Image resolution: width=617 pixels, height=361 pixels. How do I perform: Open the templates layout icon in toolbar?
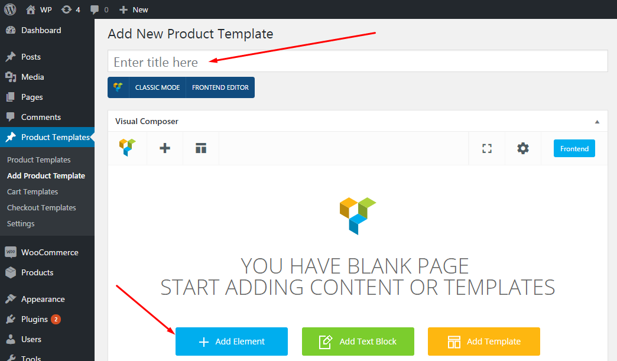[x=201, y=148]
